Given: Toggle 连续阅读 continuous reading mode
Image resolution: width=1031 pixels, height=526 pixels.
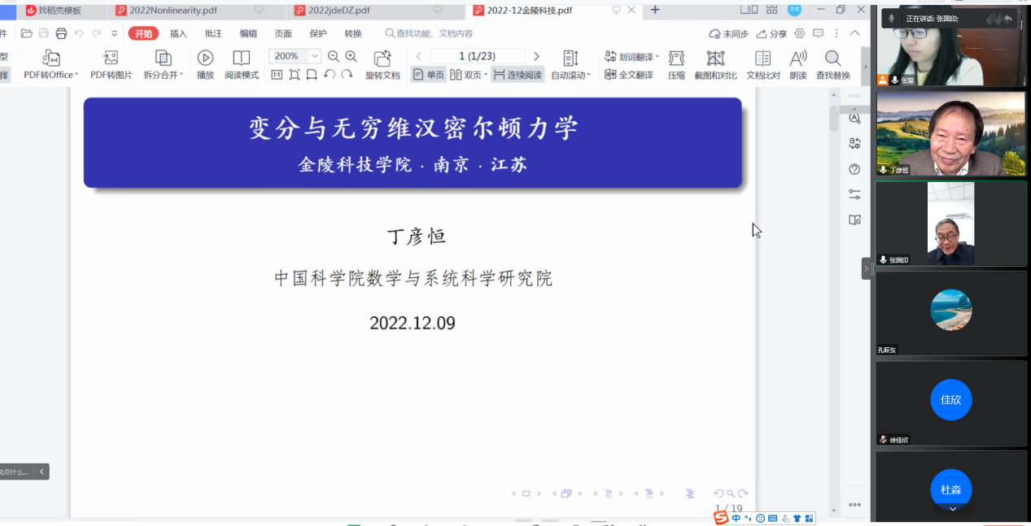Looking at the screenshot, I should coord(518,75).
